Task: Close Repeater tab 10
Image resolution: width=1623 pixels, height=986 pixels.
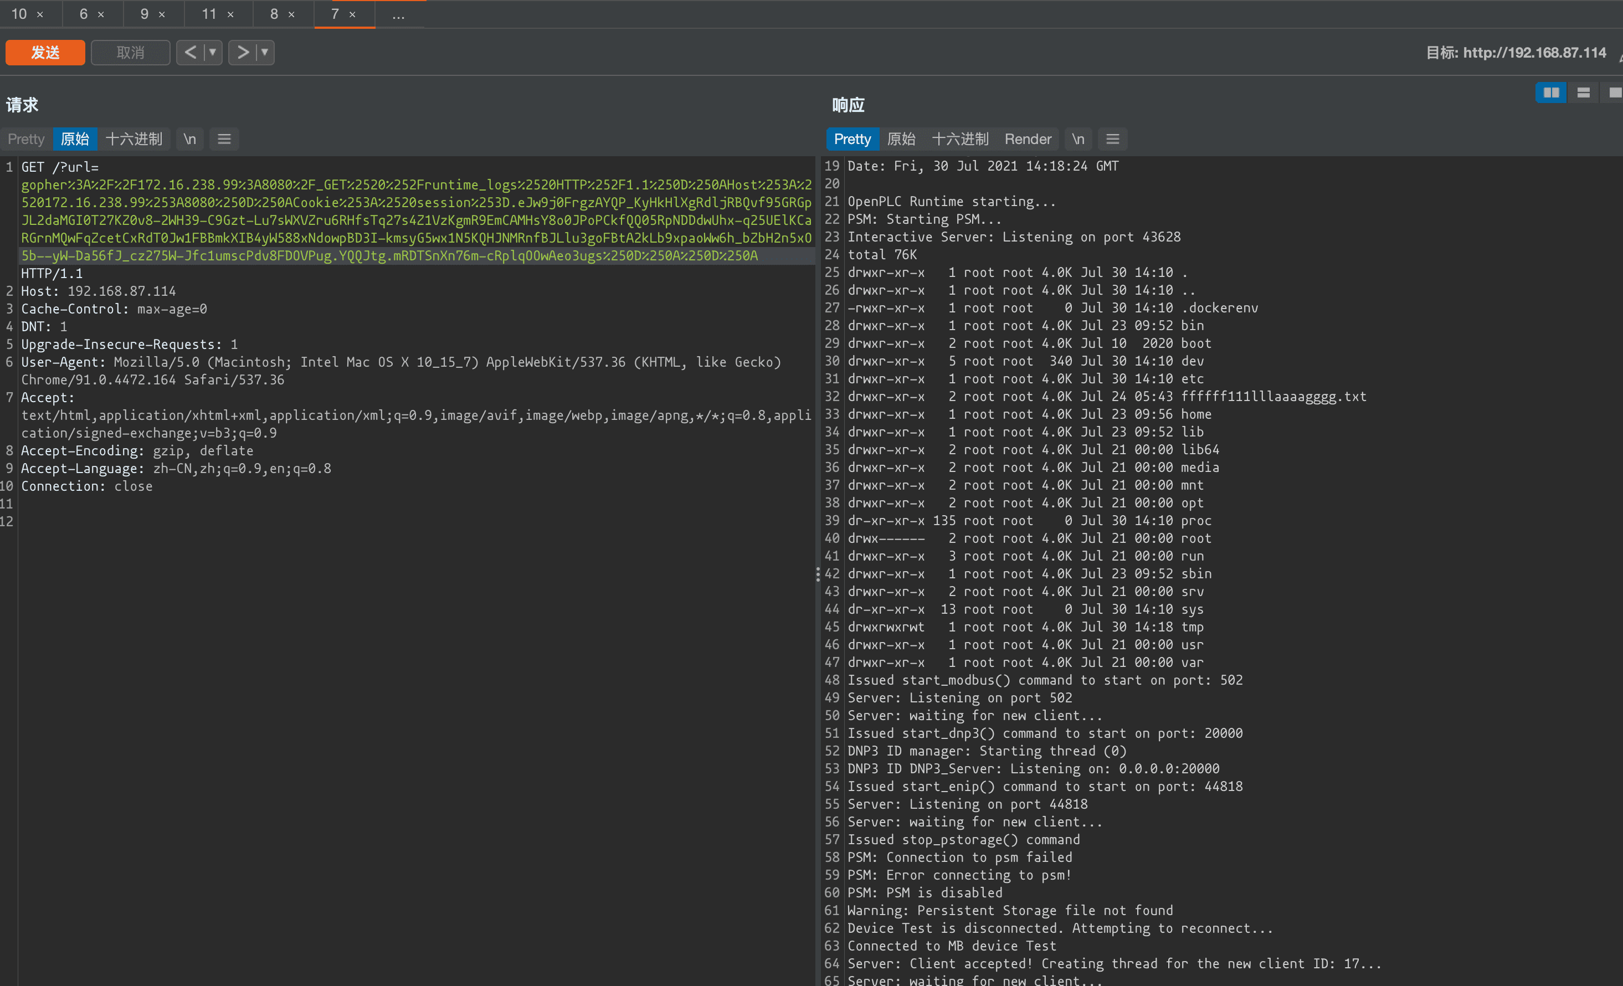Action: tap(40, 14)
